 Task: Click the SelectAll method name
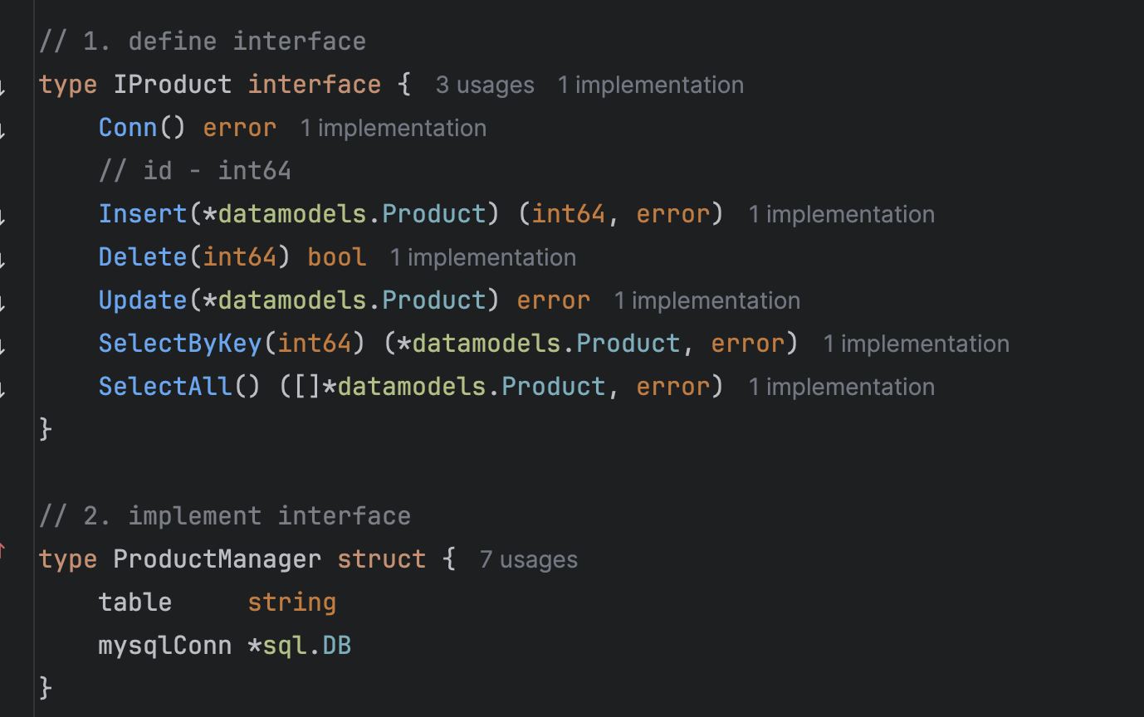[x=165, y=387]
